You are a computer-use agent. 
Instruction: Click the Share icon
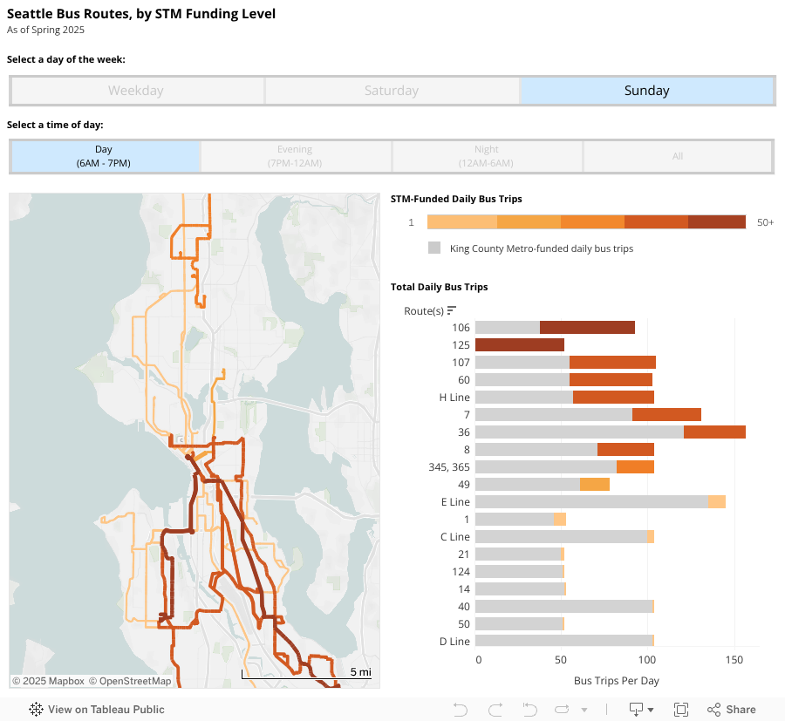731,710
